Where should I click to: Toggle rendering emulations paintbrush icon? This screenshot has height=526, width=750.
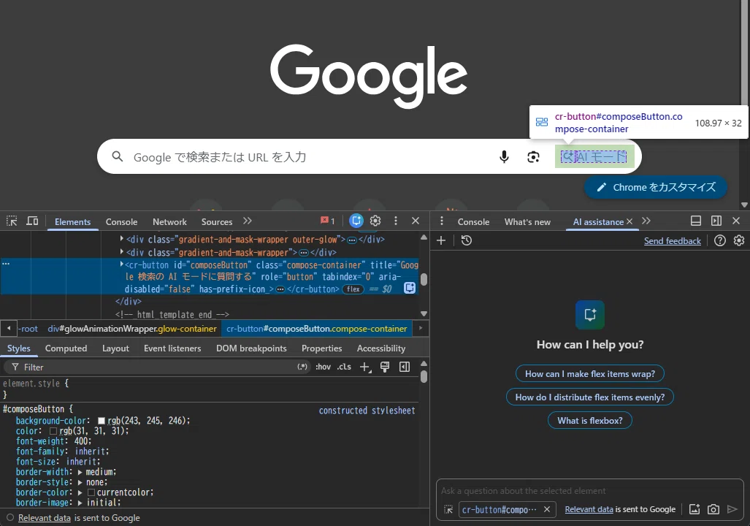pos(385,367)
